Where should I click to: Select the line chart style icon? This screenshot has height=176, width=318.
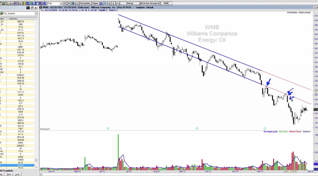click(x=77, y=3)
